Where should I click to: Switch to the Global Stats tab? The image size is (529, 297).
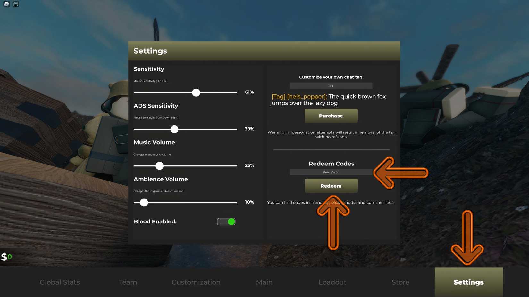click(60, 282)
